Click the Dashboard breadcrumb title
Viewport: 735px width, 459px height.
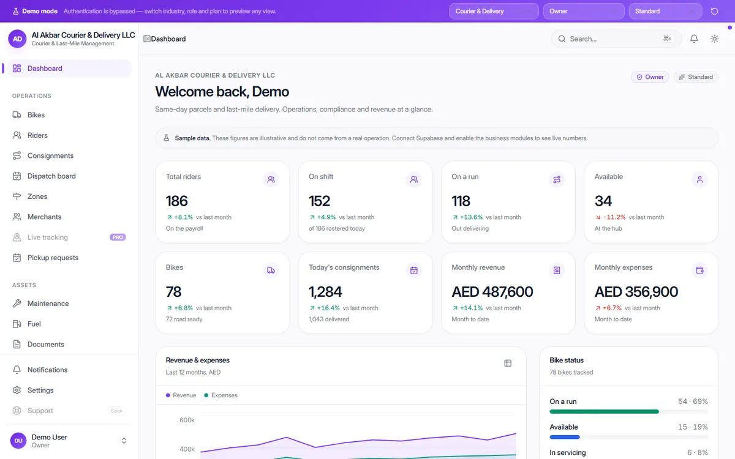coord(168,39)
